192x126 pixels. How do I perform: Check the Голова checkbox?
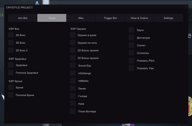tap(73, 96)
